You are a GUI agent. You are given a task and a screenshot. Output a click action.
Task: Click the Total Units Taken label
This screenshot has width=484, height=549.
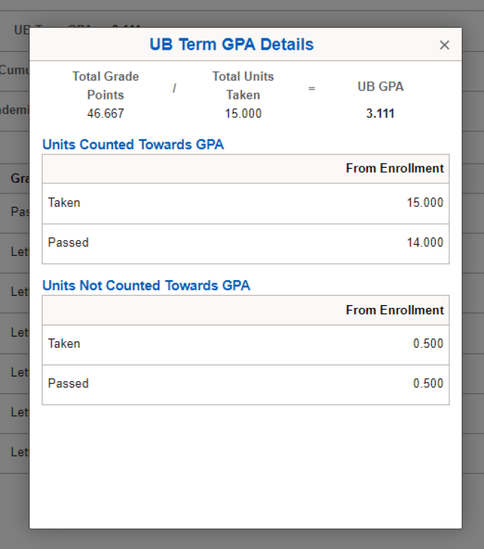tap(243, 85)
